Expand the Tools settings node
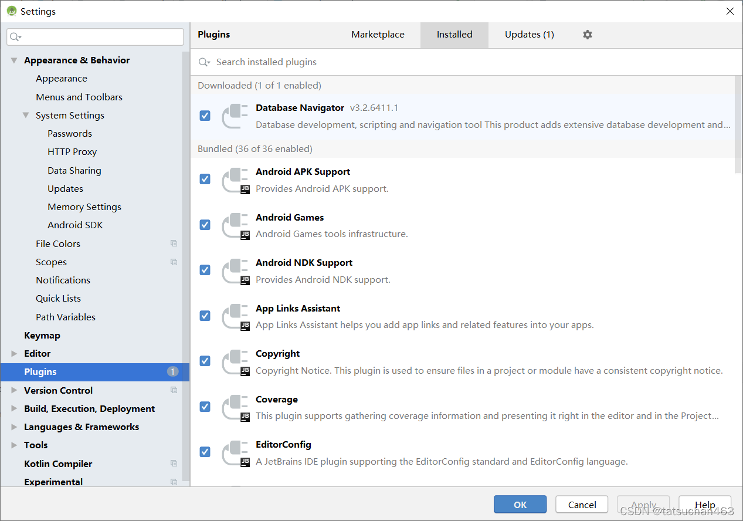Screen dimensions: 743x521 pos(14,445)
